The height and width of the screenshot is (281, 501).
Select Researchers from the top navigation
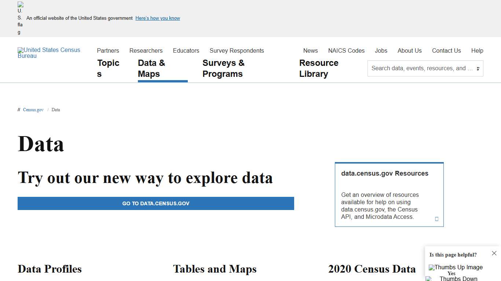(x=146, y=50)
